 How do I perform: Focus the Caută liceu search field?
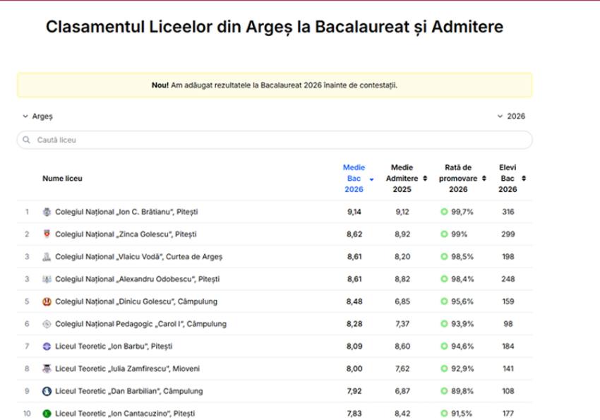pyautogui.click(x=275, y=140)
